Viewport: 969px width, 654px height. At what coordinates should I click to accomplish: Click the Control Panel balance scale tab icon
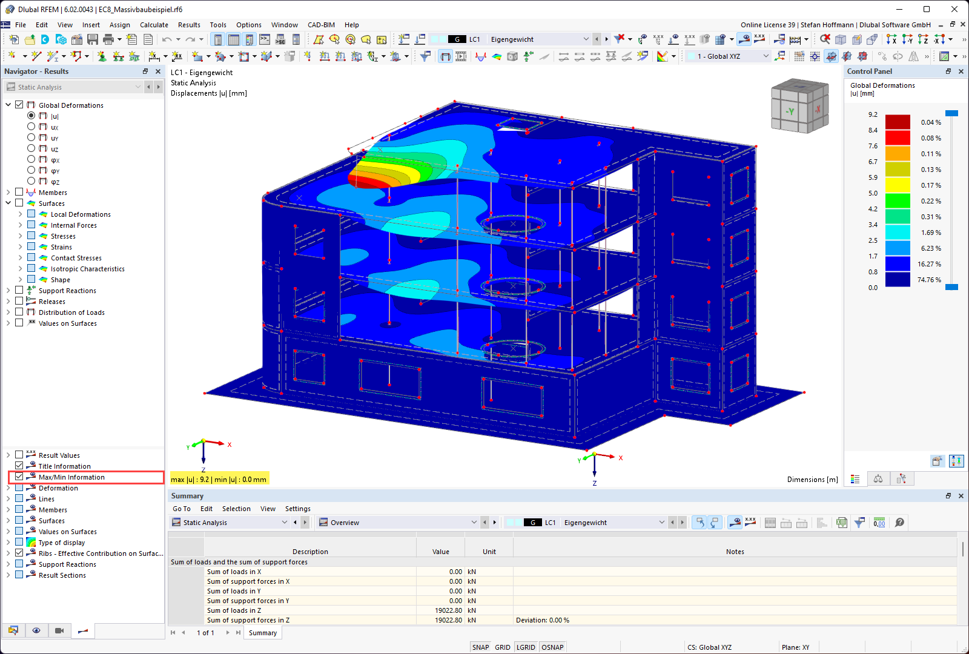pyautogui.click(x=878, y=479)
